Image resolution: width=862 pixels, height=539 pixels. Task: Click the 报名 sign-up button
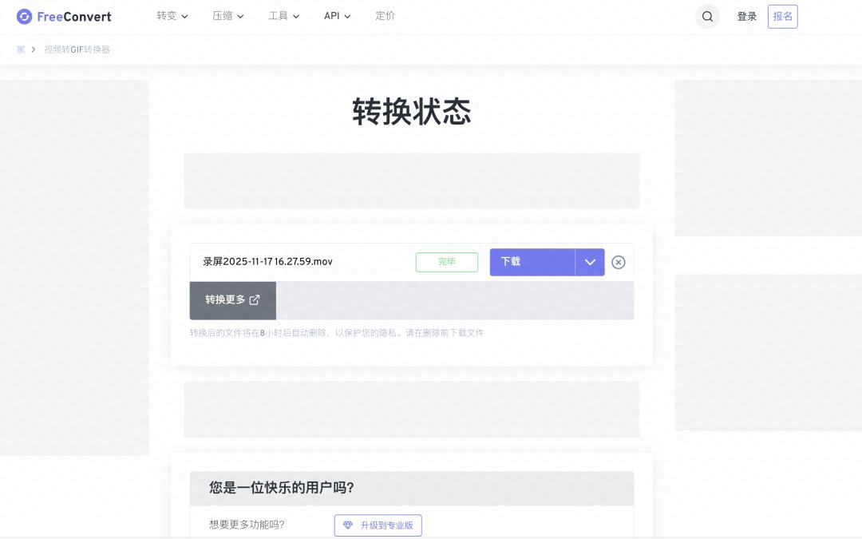[783, 17]
